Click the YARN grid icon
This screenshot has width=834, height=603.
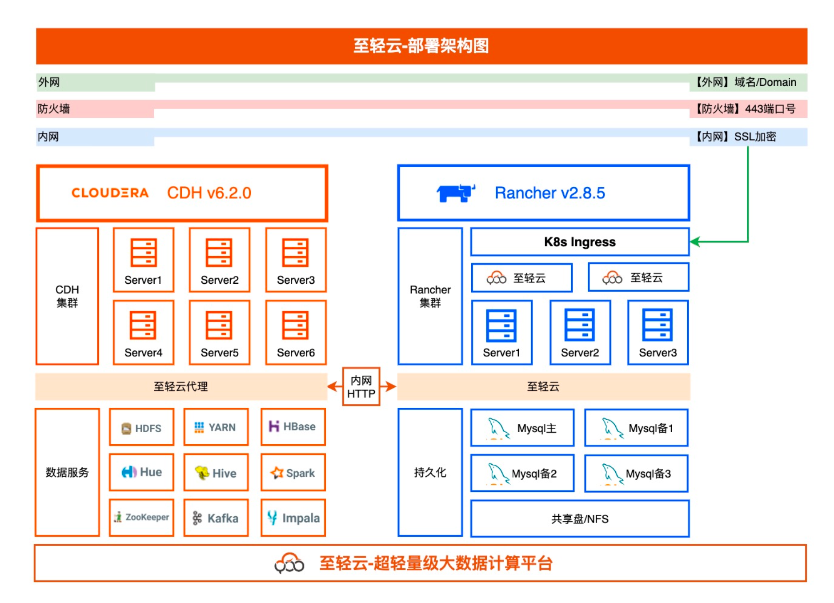(199, 427)
